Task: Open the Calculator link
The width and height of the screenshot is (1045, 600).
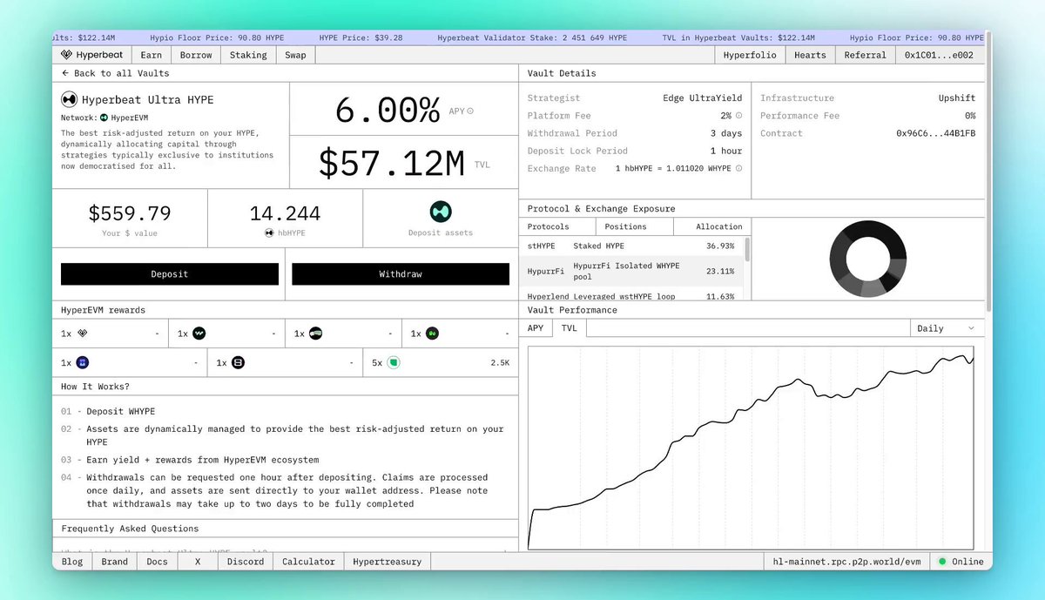Action: (308, 562)
